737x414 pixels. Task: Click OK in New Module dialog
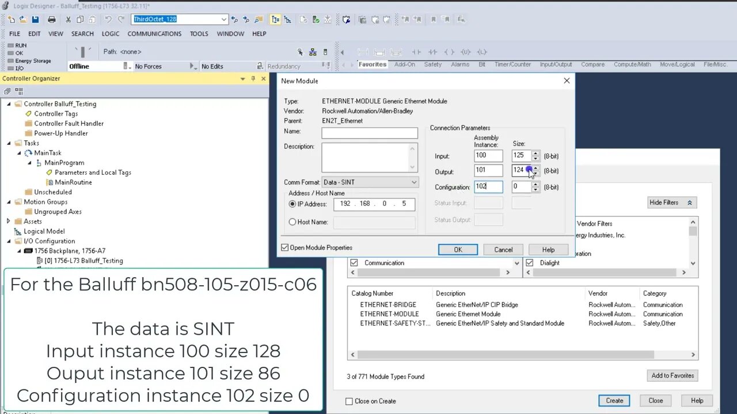tap(458, 250)
